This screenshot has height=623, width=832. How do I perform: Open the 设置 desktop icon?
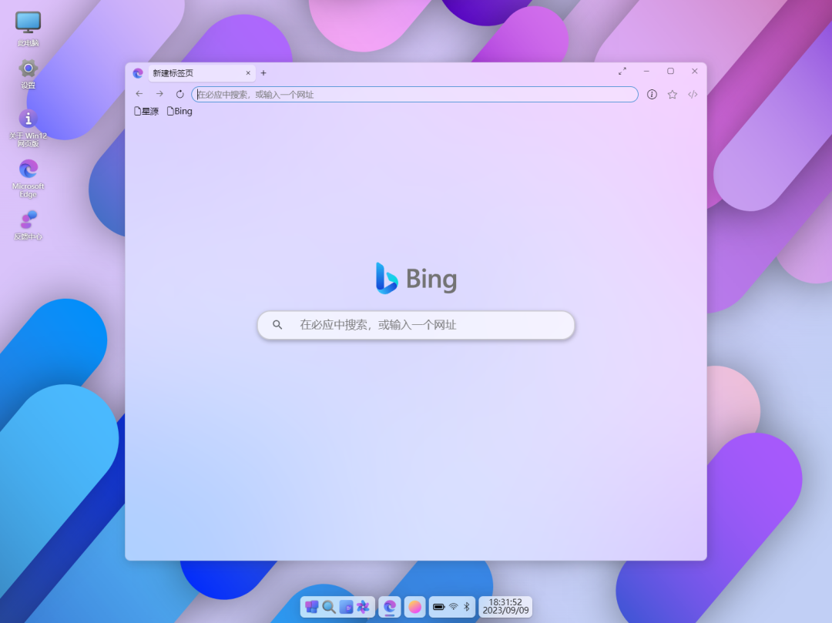29,74
